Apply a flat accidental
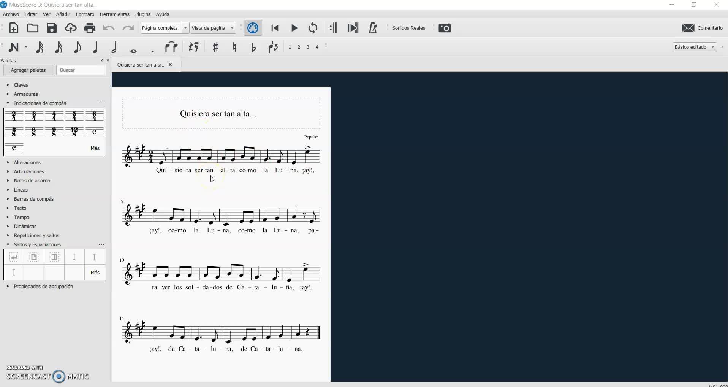The height and width of the screenshot is (387, 728). coord(254,47)
